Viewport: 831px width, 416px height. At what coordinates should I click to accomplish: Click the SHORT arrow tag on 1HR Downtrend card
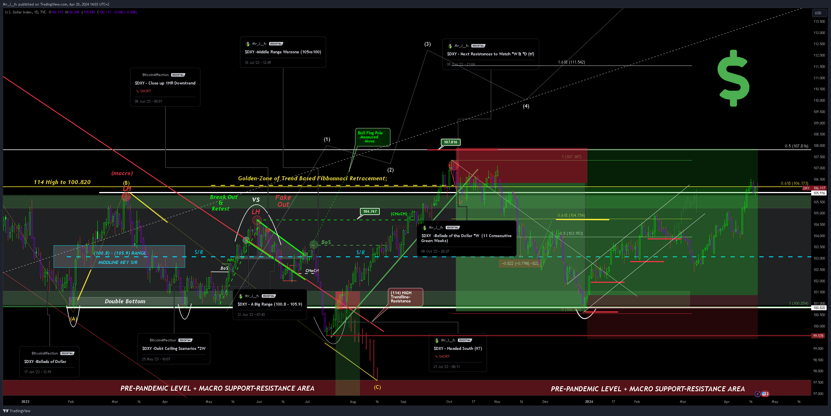(x=144, y=91)
